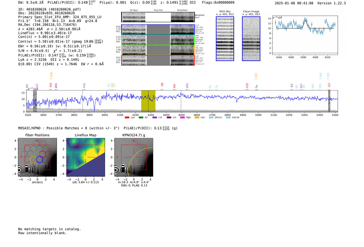Click the Flags:0x00000009 header text
This screenshot has height=247, width=364.
tap(218, 3)
